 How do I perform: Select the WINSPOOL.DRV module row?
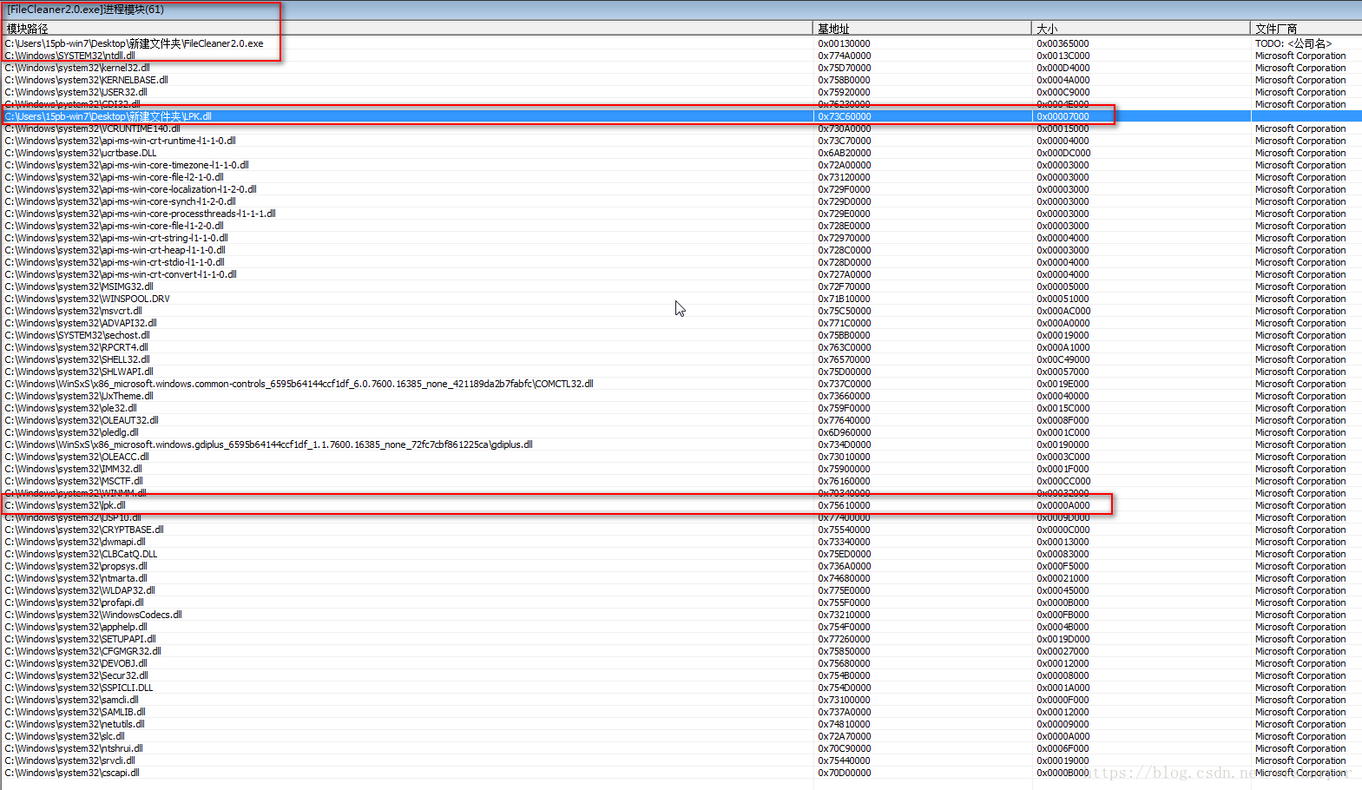click(x=681, y=299)
